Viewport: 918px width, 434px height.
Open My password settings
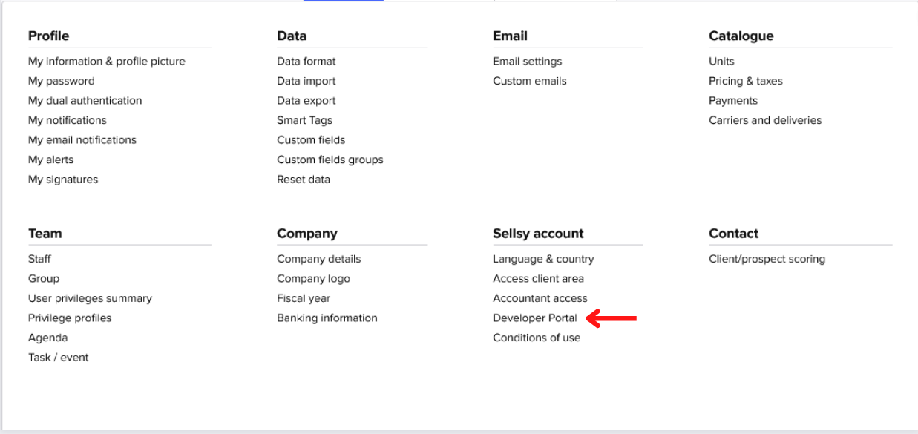click(62, 81)
